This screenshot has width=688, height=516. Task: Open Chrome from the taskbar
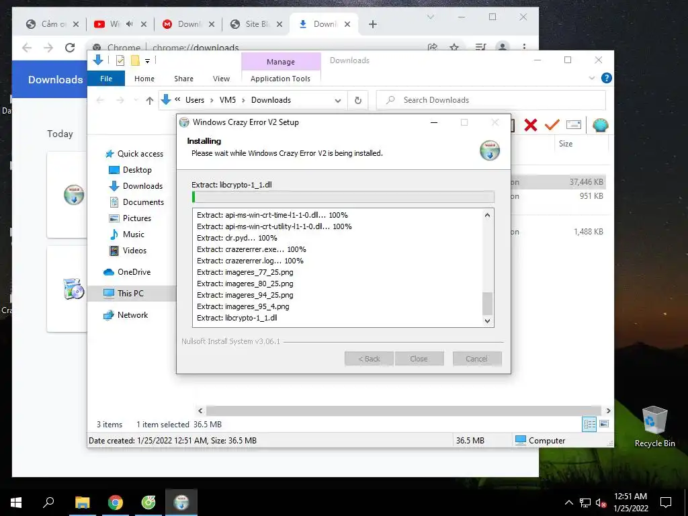pyautogui.click(x=116, y=502)
